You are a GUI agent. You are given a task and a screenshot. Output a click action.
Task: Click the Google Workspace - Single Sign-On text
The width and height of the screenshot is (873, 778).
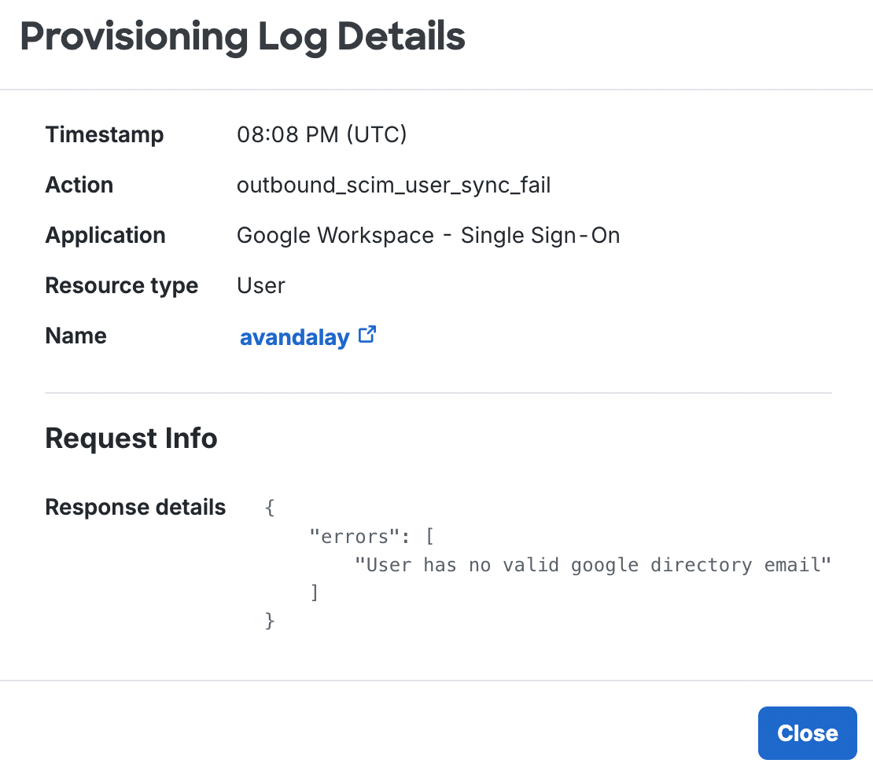pos(429,235)
